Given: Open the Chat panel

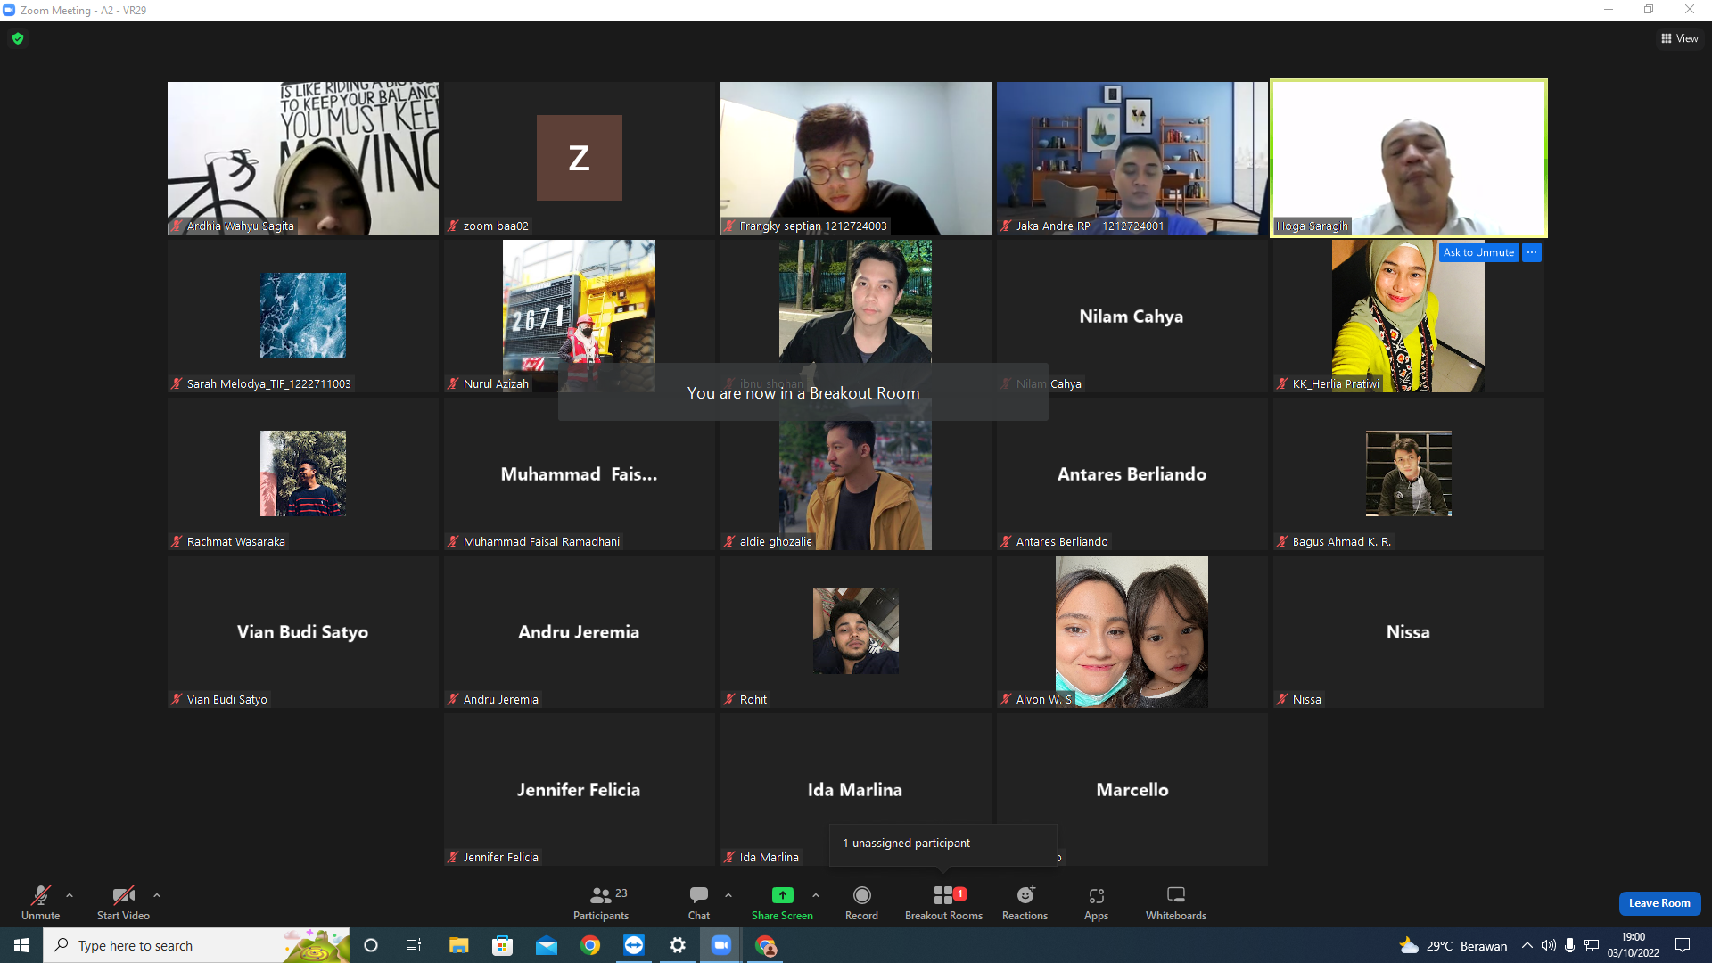Looking at the screenshot, I should [x=699, y=902].
